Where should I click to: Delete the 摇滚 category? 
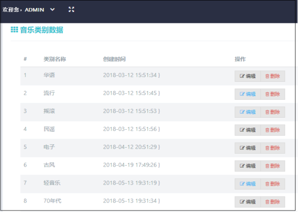click(272, 112)
